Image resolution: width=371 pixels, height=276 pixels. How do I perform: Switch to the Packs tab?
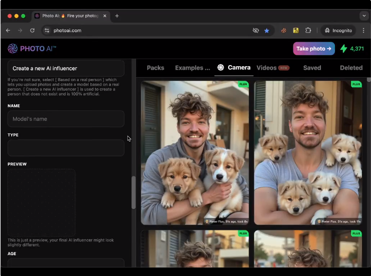(155, 68)
